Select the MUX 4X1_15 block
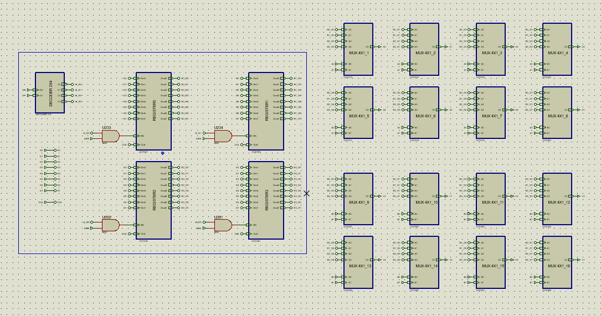 coord(491,262)
